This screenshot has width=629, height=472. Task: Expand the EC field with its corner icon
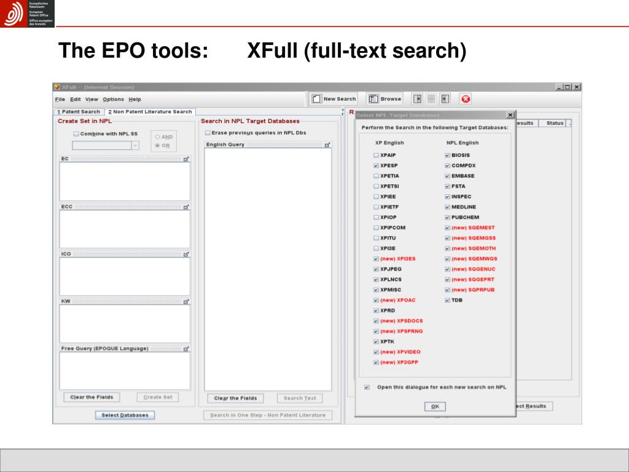(186, 159)
